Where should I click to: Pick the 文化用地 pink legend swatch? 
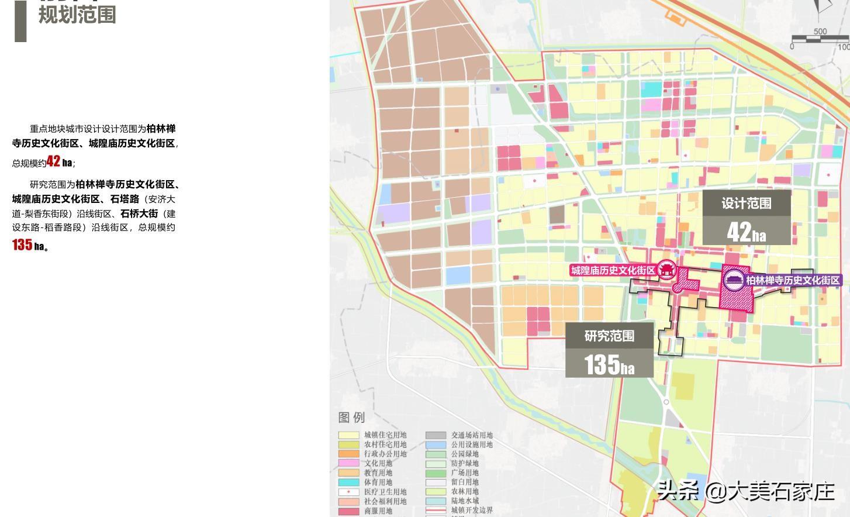pyautogui.click(x=348, y=463)
